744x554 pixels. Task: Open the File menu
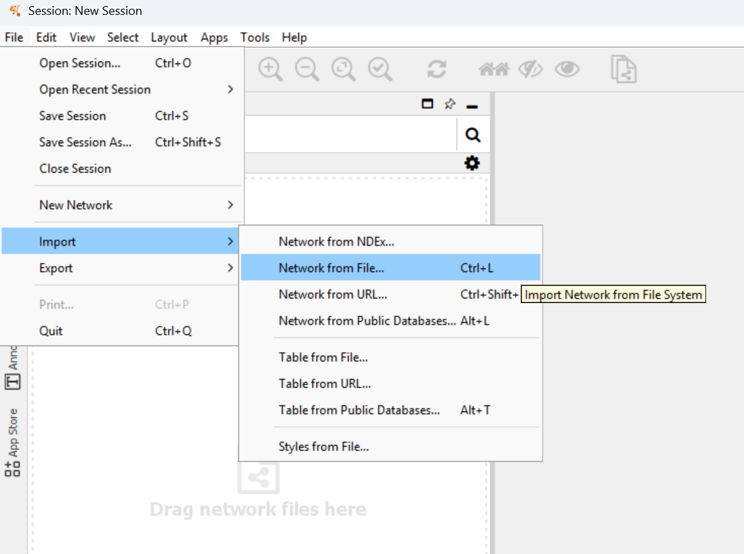point(14,37)
